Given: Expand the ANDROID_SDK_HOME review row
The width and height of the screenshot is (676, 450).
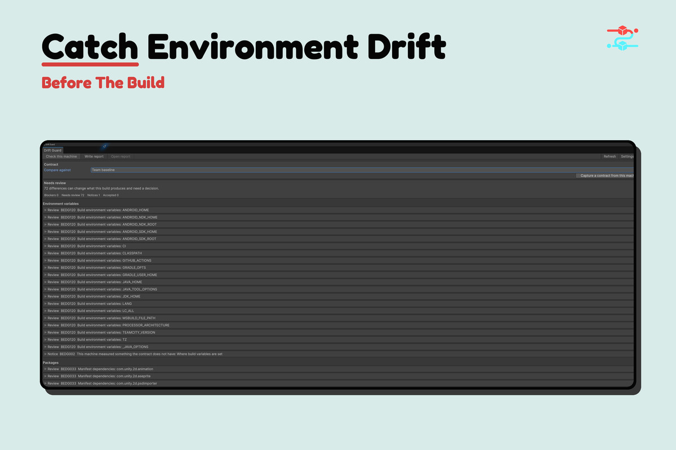Looking at the screenshot, I should 339,232.
